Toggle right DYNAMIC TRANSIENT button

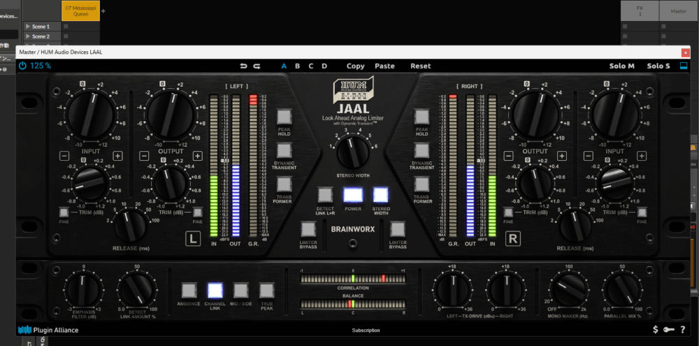click(x=421, y=150)
